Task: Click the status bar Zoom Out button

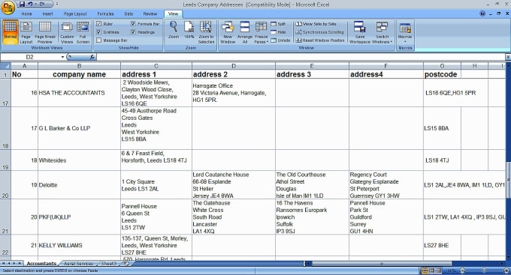Action: pos(462,271)
